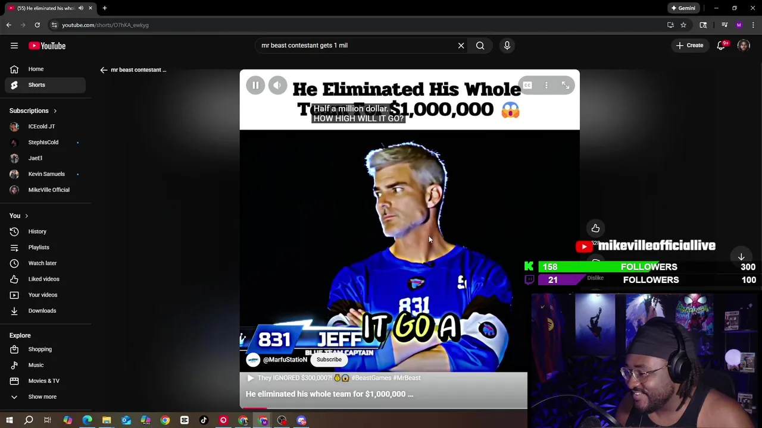Subscribe to @MarfuStationN
The image size is (762, 428).
pos(329,360)
